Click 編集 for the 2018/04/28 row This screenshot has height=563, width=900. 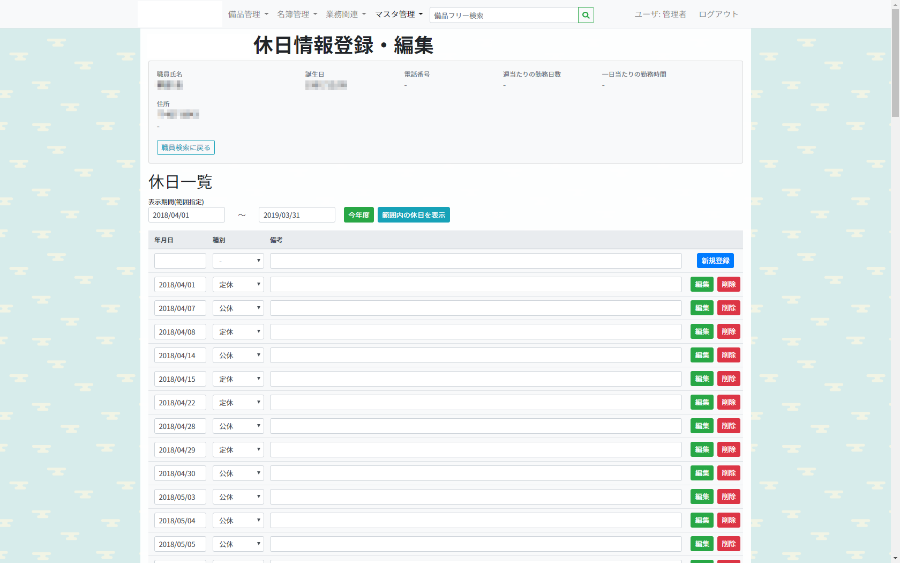tap(702, 426)
